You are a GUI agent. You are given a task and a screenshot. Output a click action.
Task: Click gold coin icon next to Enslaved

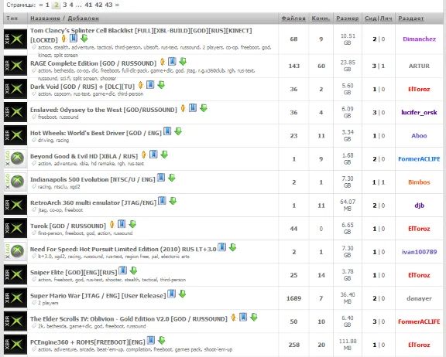(x=183, y=108)
